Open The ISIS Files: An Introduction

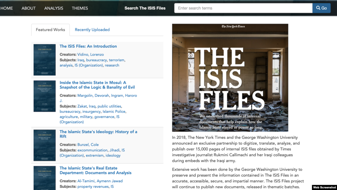(88, 46)
